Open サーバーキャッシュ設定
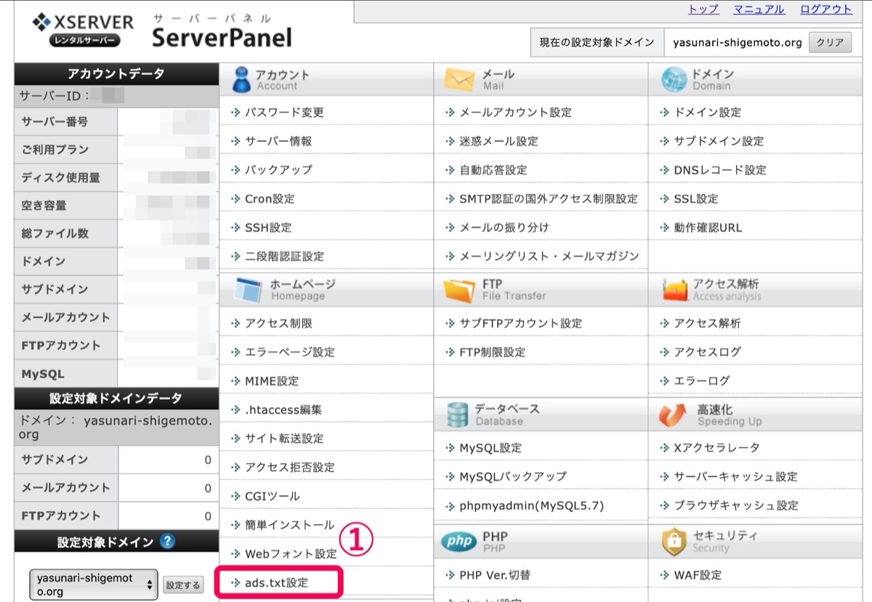The height and width of the screenshot is (602, 872). [735, 476]
